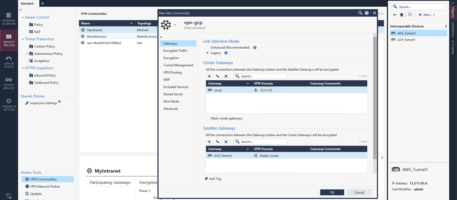
Task: Open the Gateways & Servers view
Action: coord(9,19)
